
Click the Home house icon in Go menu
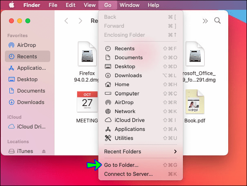click(x=108, y=84)
